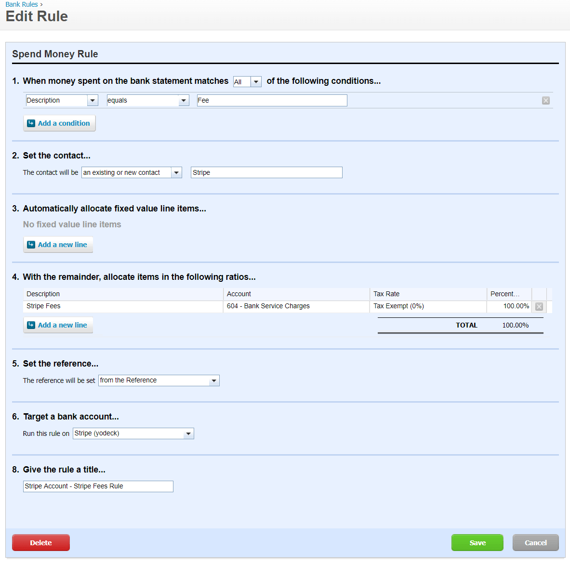
Task: Save the Spend Money Rule
Action: (x=477, y=542)
